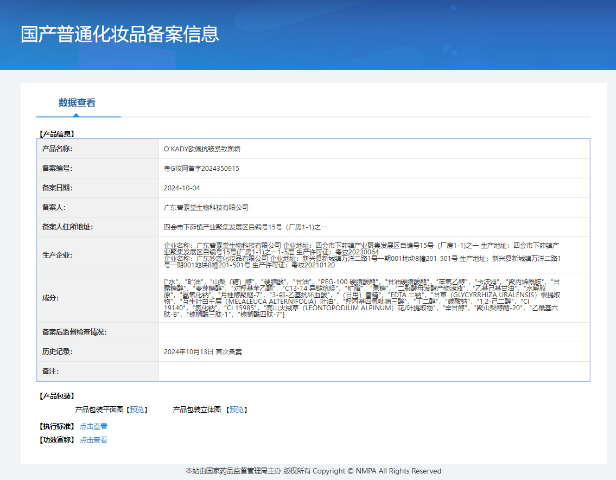Screen dimensions: 616x480
Task: Click the 生产企业 row label
Action: (58, 255)
